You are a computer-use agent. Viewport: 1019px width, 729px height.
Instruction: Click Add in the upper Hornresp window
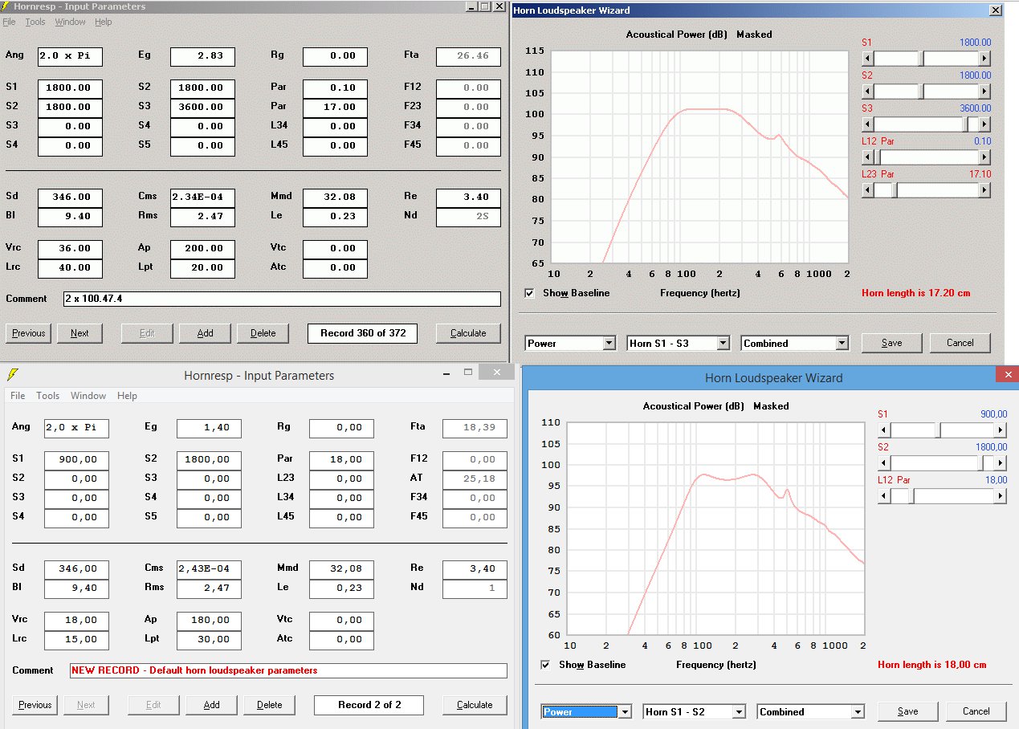pyautogui.click(x=206, y=333)
